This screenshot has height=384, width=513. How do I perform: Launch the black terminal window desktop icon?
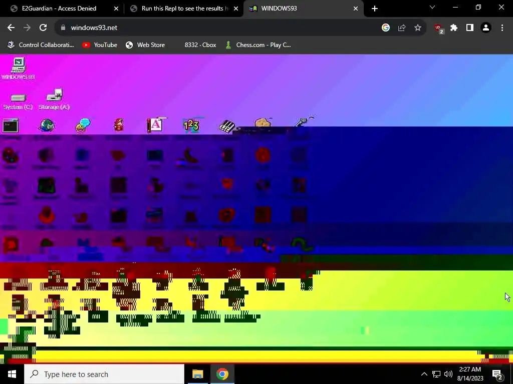[11, 126]
